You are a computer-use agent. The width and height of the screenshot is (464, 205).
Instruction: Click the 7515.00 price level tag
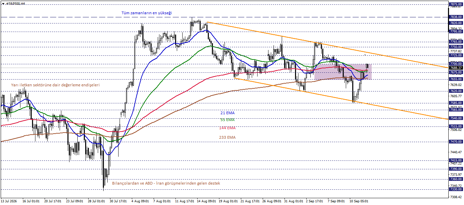pos(456,126)
